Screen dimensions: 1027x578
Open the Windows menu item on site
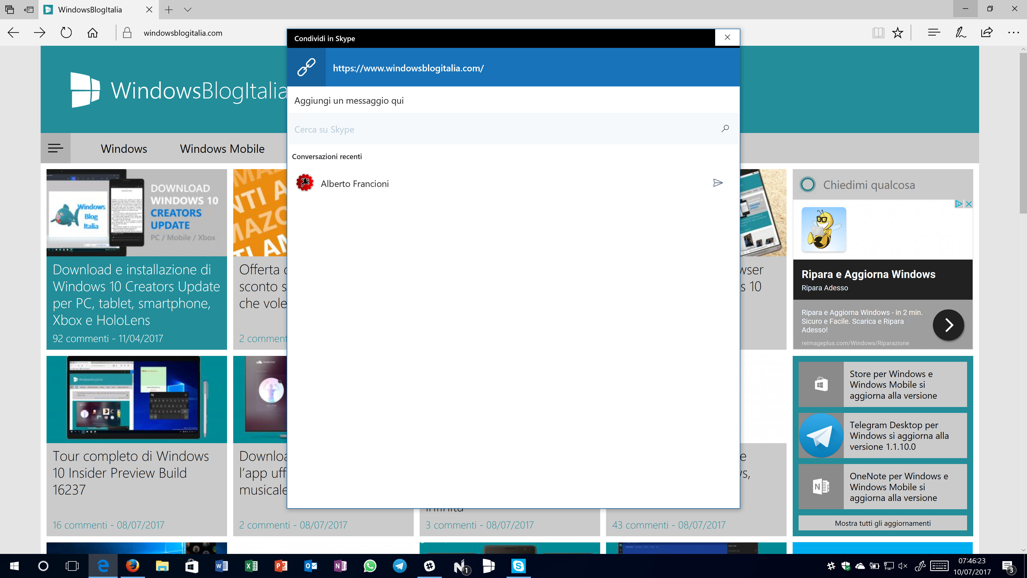124,149
